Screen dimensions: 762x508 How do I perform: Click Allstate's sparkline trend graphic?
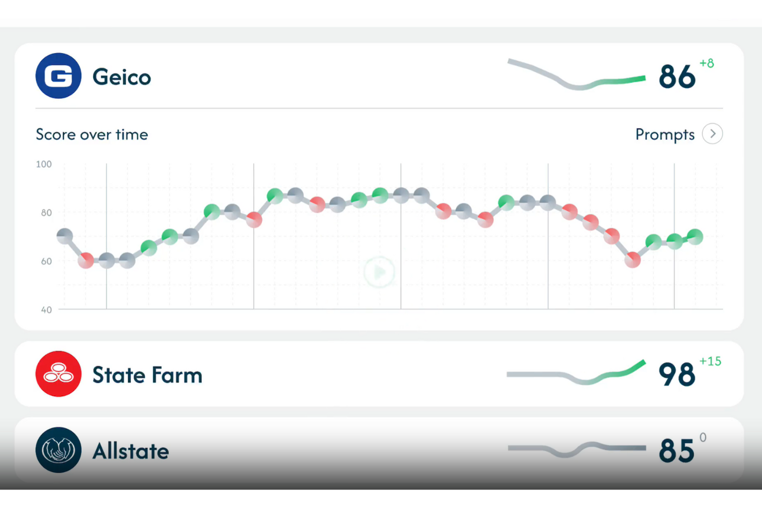point(576,448)
